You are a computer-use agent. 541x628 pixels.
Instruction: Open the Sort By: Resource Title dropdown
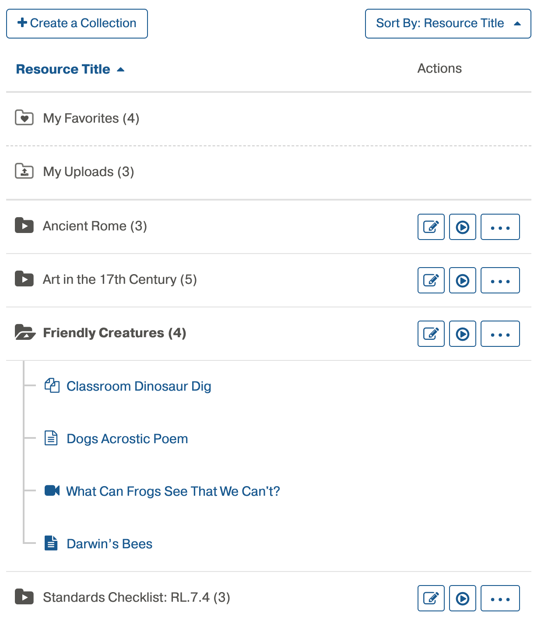coord(448,24)
